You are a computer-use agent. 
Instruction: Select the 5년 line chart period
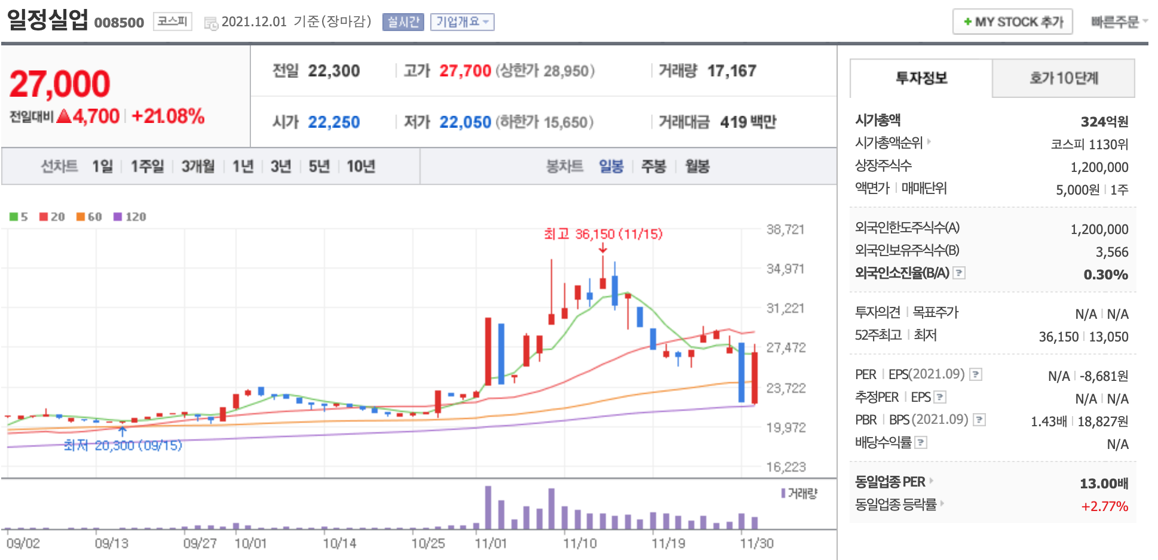point(319,167)
